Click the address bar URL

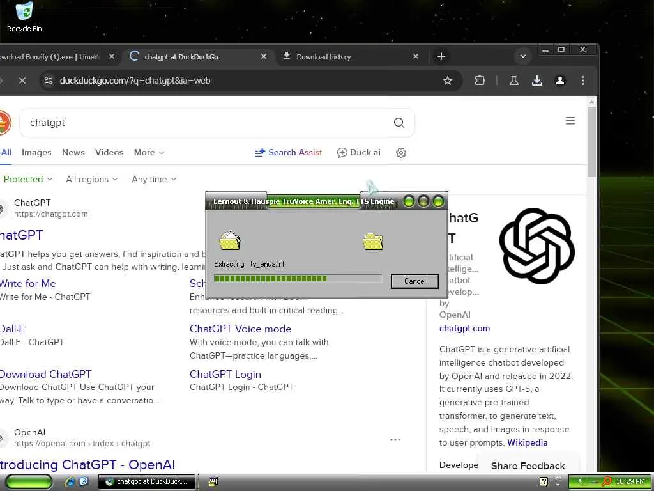click(x=135, y=81)
